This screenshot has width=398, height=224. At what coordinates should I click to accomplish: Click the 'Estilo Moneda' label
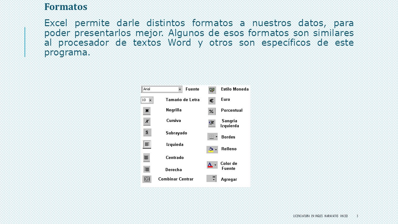tap(235, 89)
